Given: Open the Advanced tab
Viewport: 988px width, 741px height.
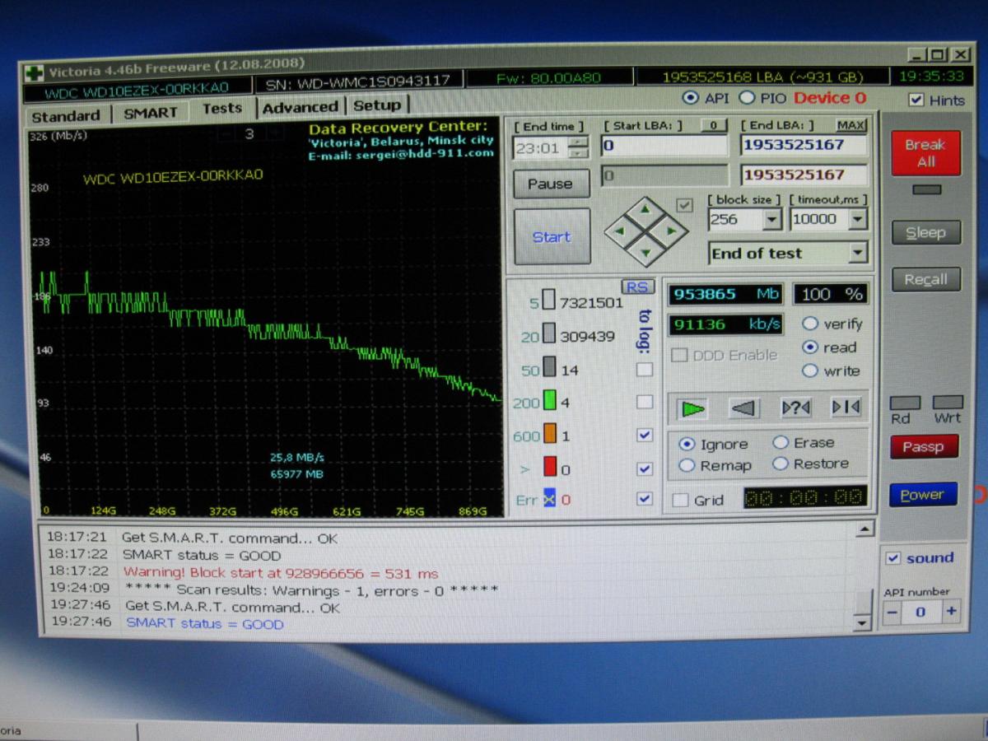Looking at the screenshot, I should click(300, 107).
